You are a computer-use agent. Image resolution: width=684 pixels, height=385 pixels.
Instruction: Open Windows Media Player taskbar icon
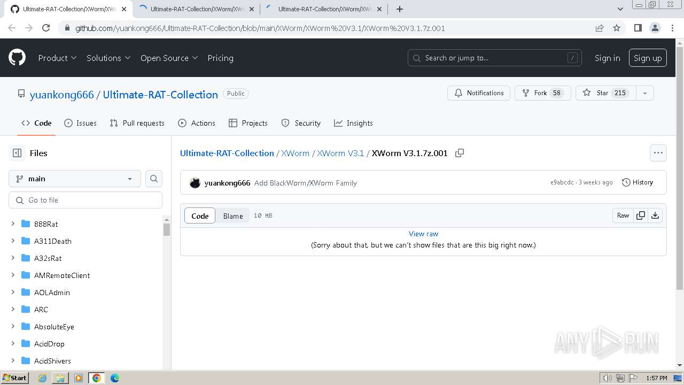(79, 378)
